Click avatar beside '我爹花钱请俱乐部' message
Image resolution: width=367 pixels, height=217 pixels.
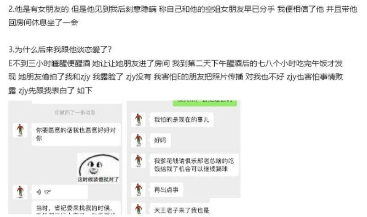(x=139, y=161)
